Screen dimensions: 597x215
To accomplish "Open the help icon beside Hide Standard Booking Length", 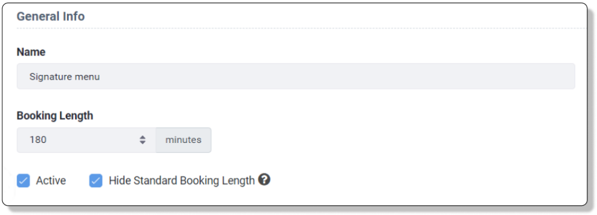I will (x=264, y=180).
